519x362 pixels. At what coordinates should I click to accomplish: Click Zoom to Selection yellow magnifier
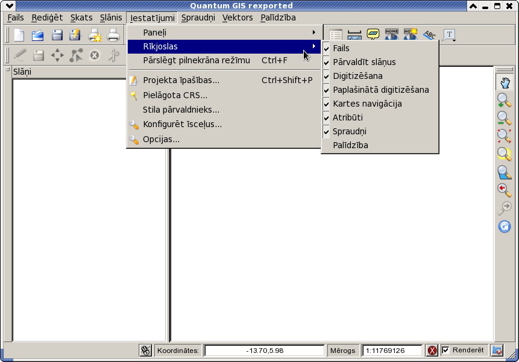point(505,154)
